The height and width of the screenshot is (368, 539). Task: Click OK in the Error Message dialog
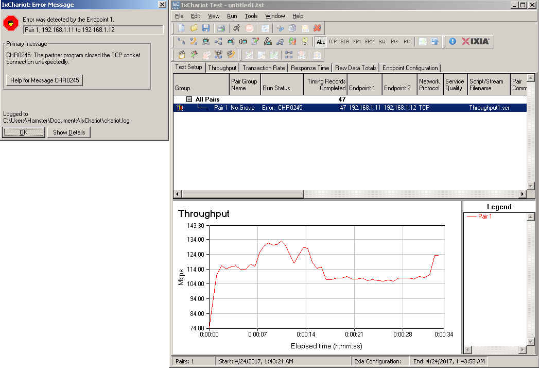point(23,132)
